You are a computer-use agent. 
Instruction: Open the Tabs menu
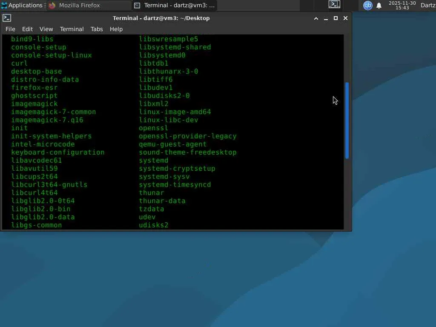pos(97,29)
